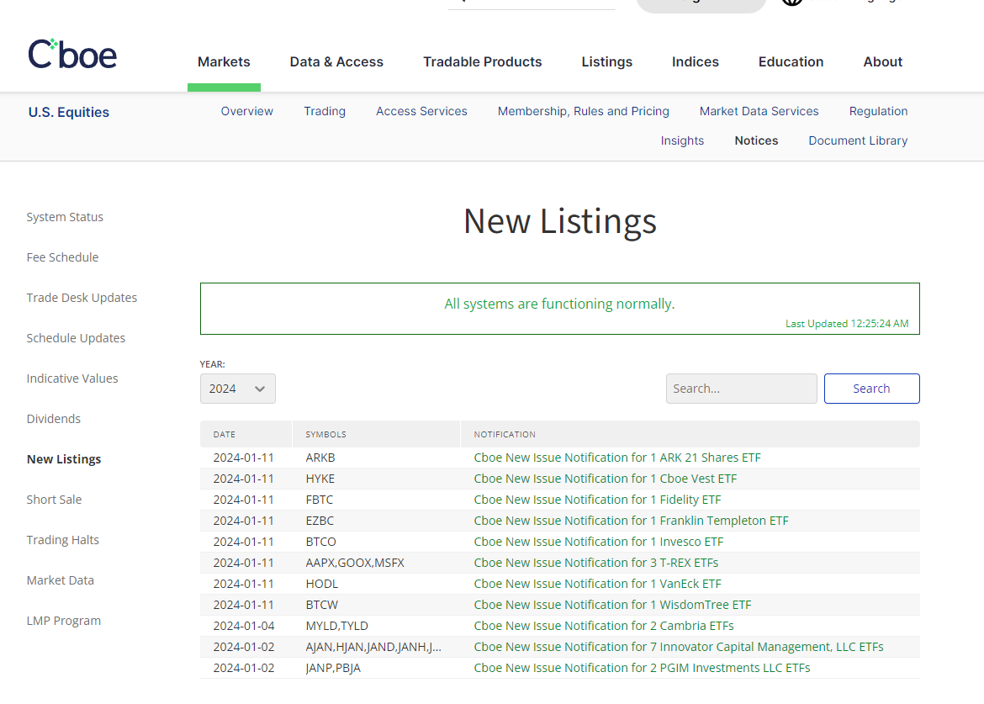Screen dimensions: 984x704
Task: Open the Data & Access menu
Action: click(x=336, y=61)
